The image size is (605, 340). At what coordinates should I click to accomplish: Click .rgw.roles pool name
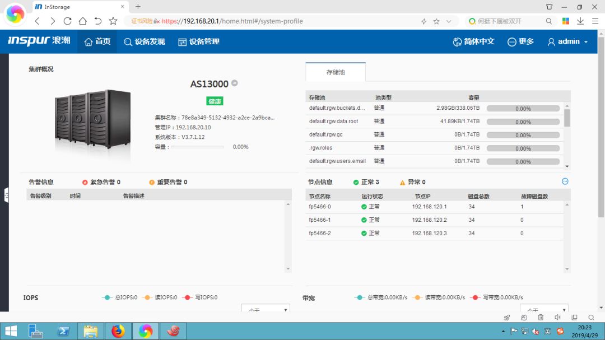coord(320,148)
